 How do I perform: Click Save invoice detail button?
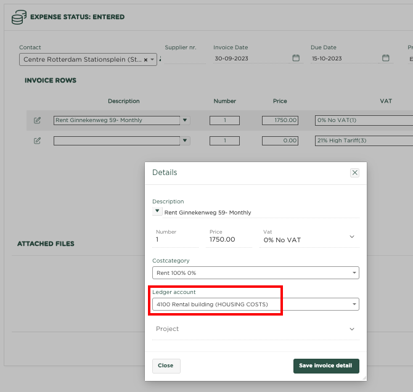[x=326, y=365]
